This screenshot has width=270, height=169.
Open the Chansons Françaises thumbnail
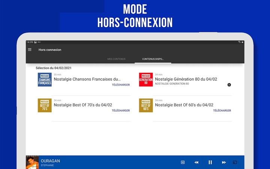coord(45,80)
